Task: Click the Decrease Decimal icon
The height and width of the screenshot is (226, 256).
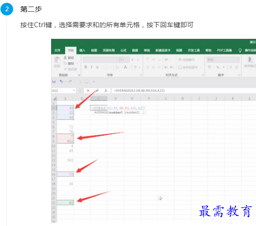Action: [237, 67]
